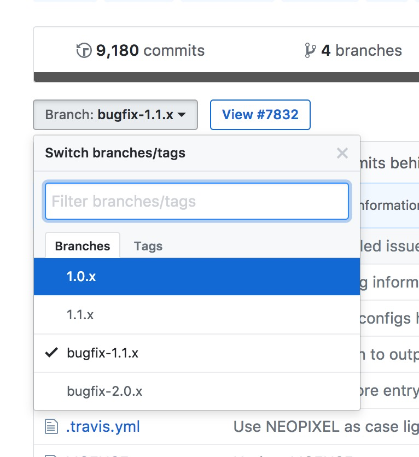
Task: Click the dark language stats bar
Action: (x=226, y=77)
